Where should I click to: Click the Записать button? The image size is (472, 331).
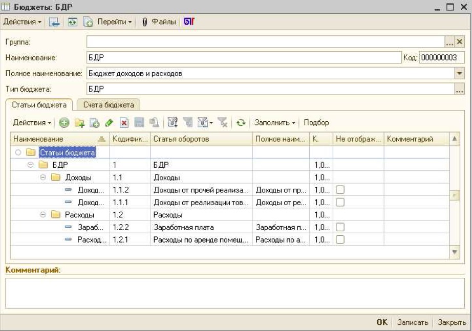pyautogui.click(x=413, y=322)
